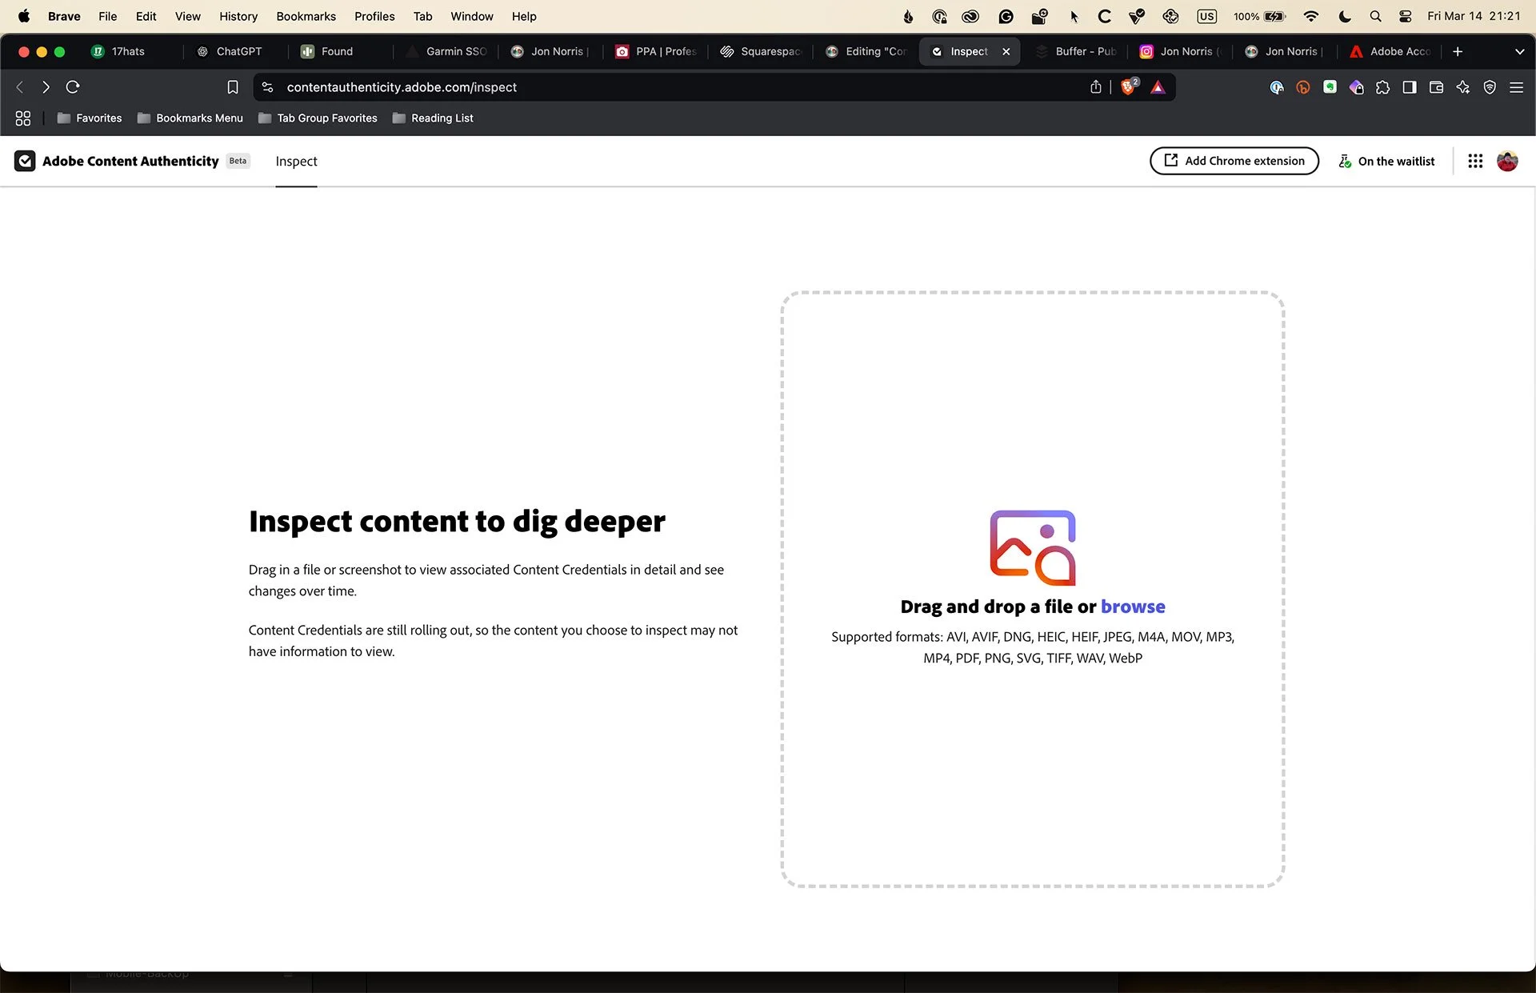Expand the tab list chevron

(x=1519, y=51)
